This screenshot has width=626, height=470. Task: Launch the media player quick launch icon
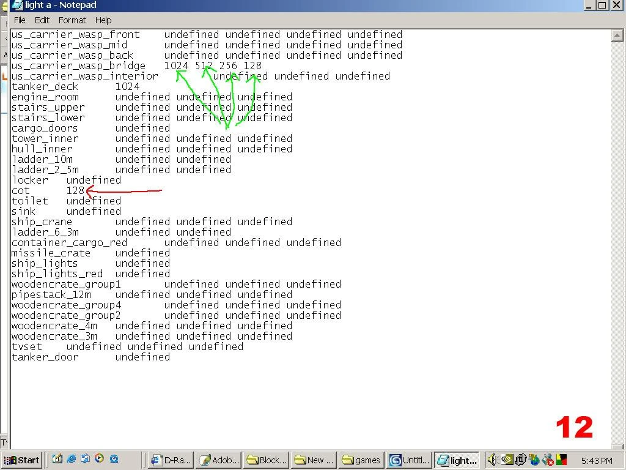pyautogui.click(x=100, y=459)
